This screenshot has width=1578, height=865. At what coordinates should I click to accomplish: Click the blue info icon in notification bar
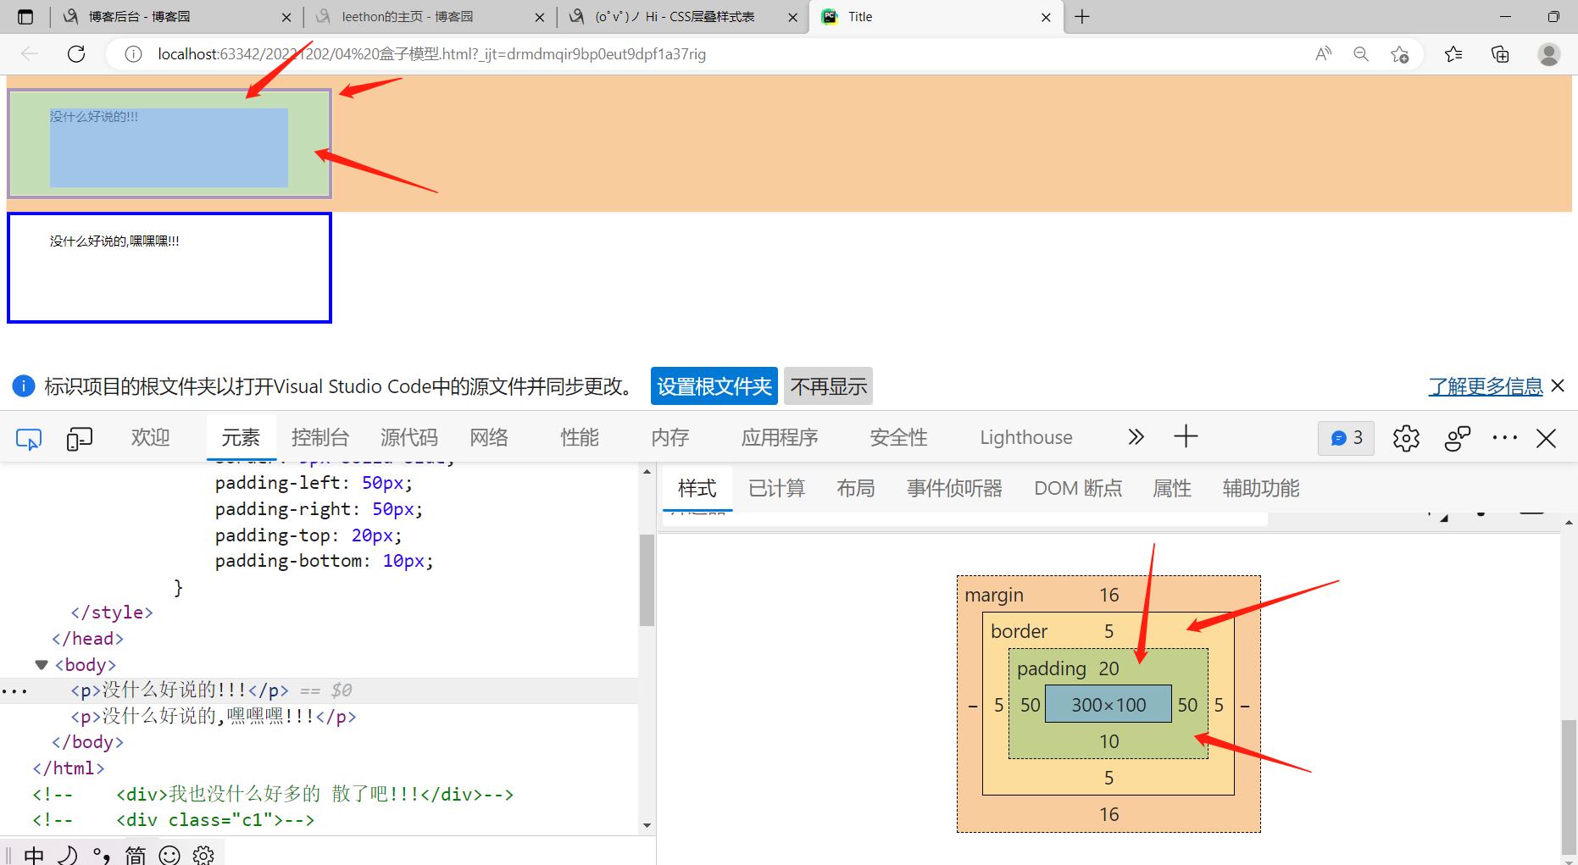[23, 386]
